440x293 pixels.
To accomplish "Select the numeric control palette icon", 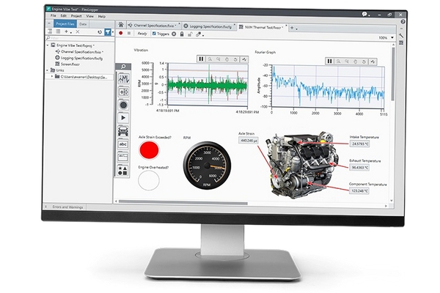I will [x=123, y=92].
